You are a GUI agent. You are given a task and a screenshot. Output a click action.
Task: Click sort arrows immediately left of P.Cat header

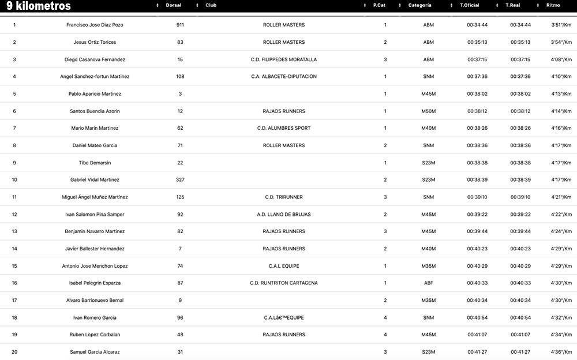(x=366, y=6)
